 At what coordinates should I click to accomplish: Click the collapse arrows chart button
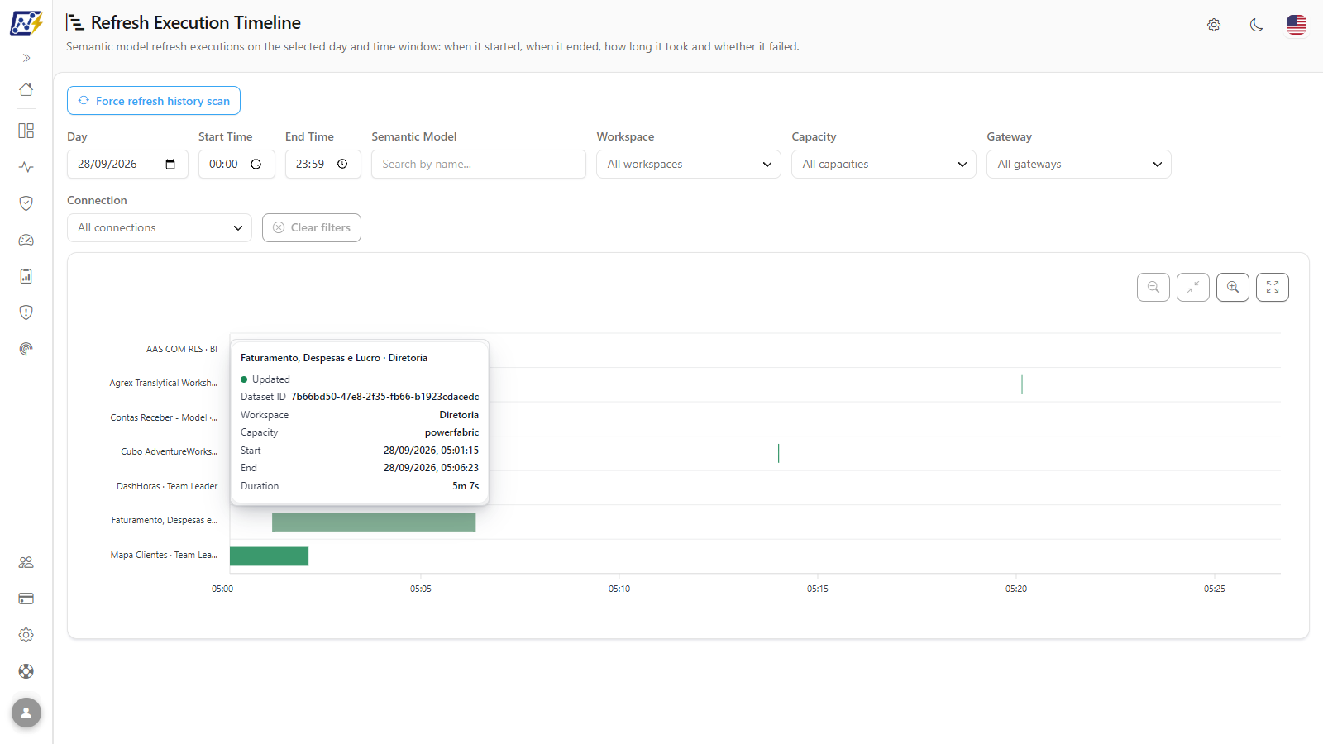(x=1193, y=287)
